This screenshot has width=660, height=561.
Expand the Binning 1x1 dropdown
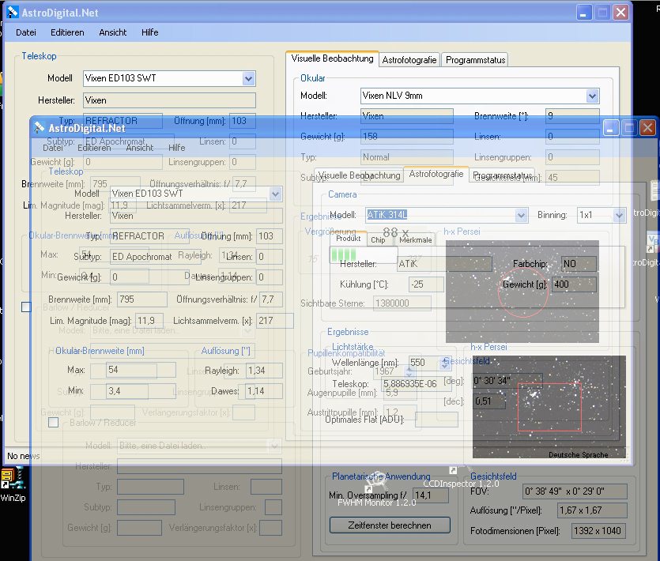[619, 216]
